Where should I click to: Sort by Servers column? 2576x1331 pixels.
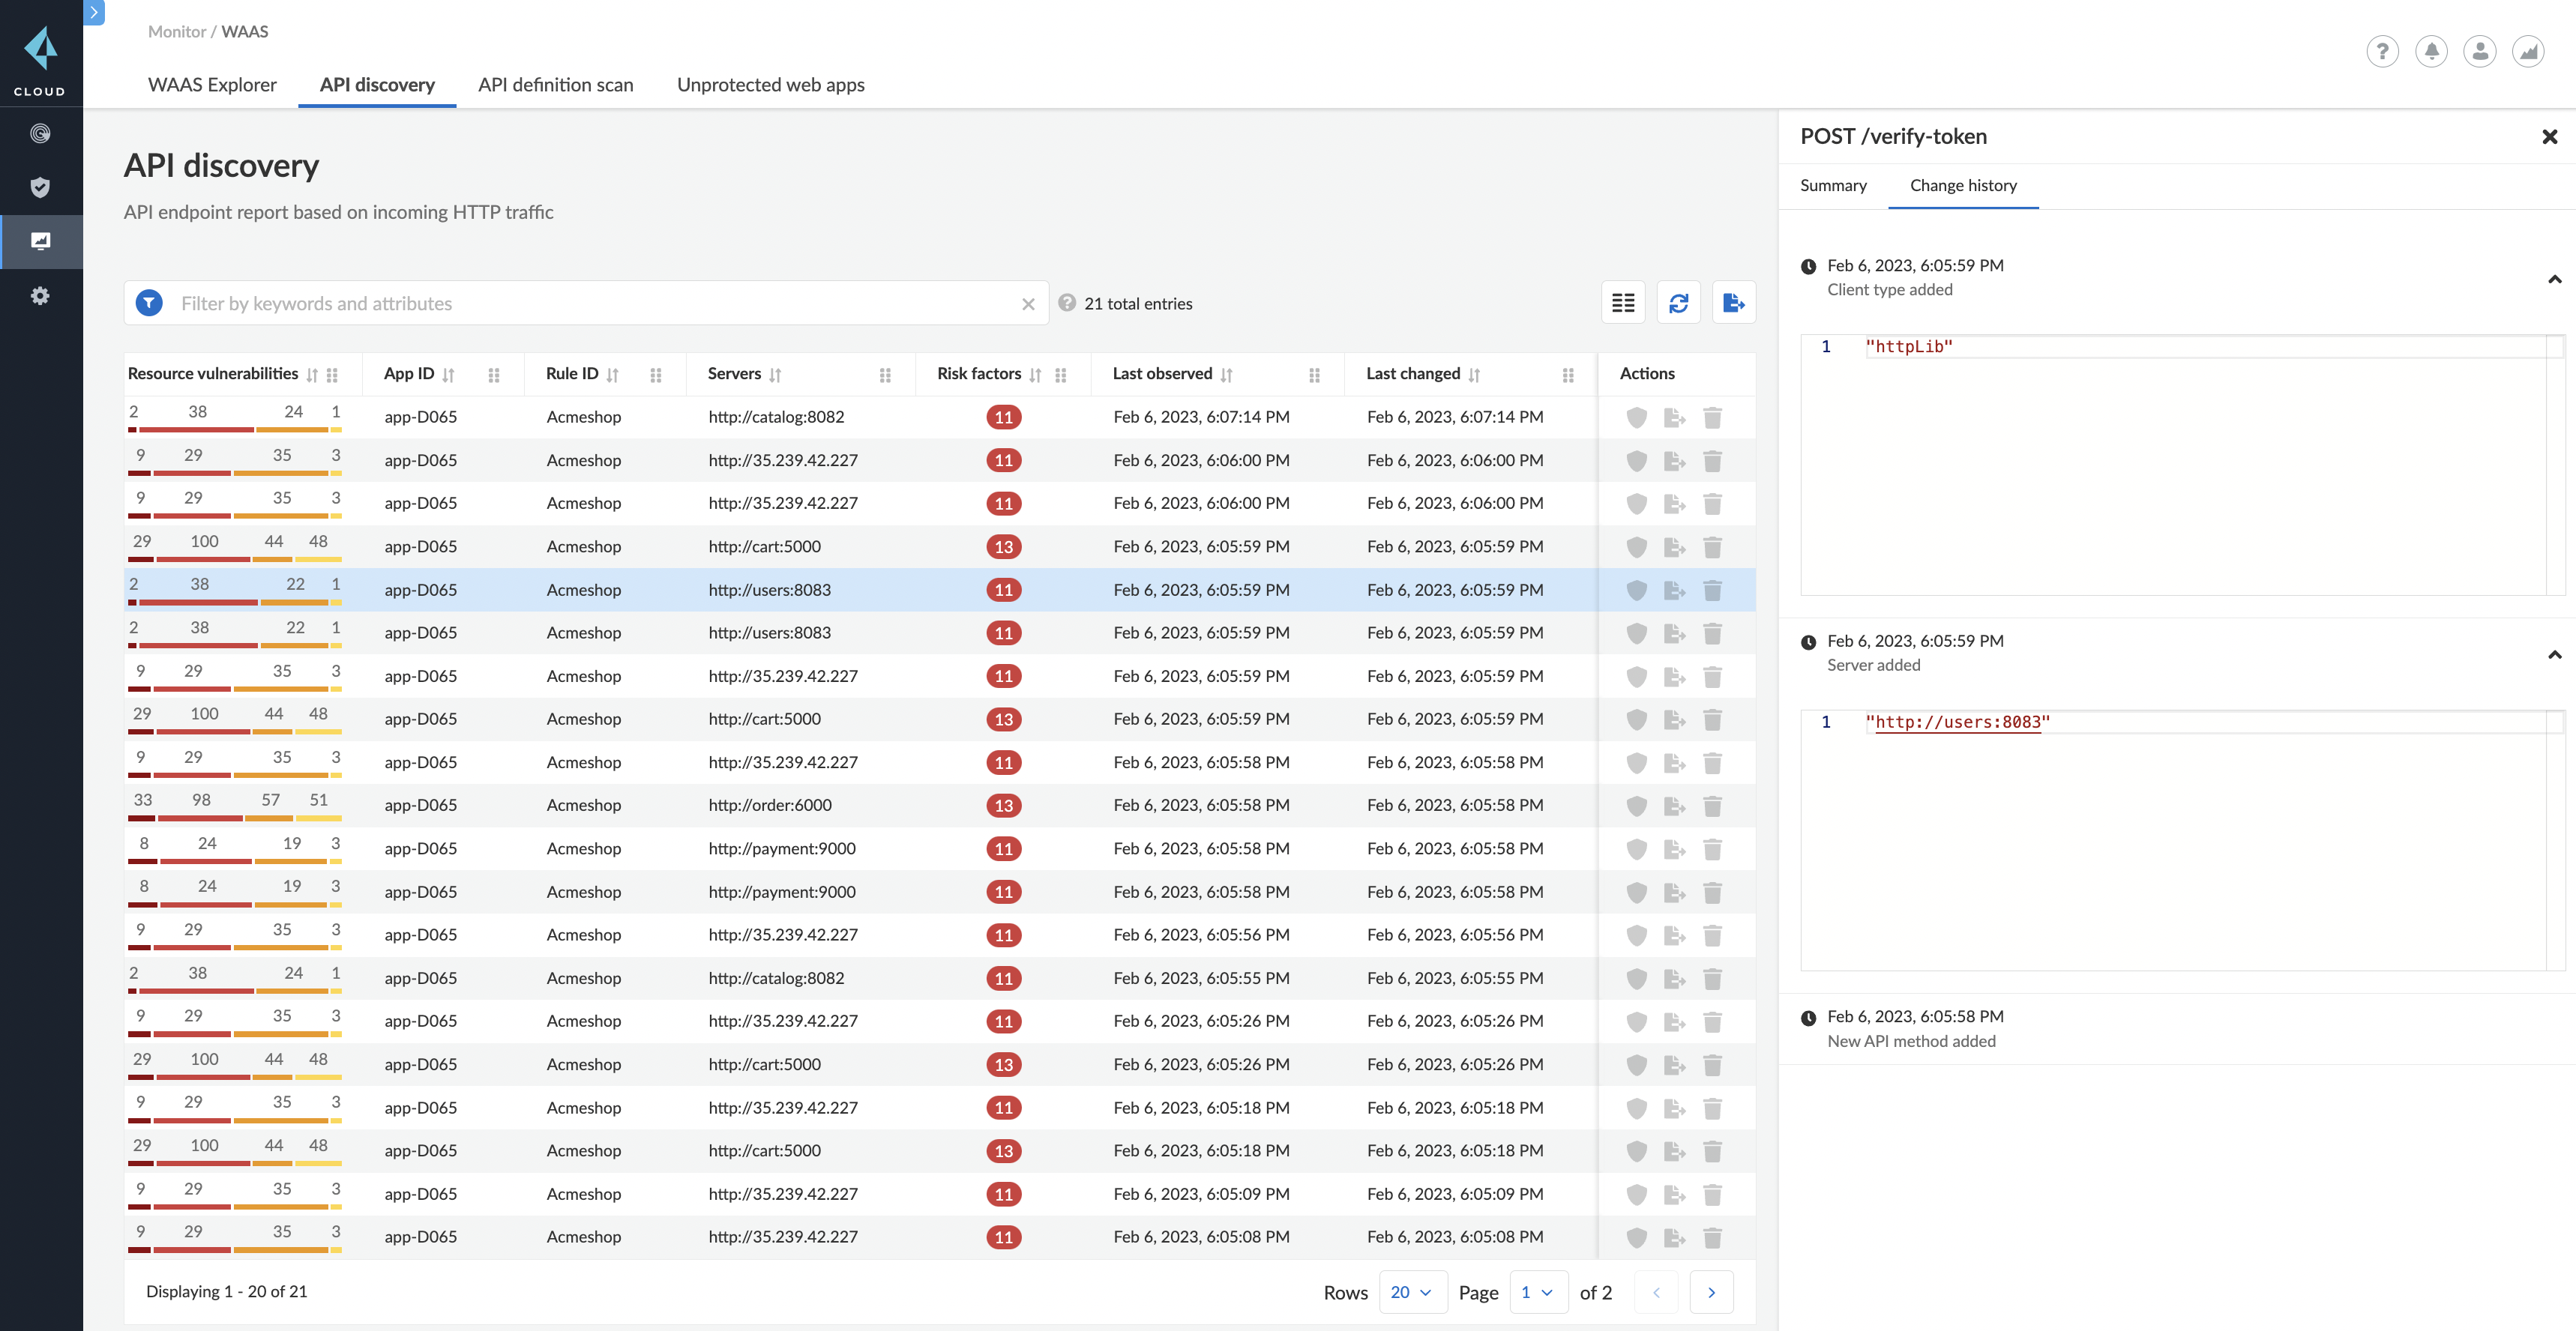pos(775,375)
